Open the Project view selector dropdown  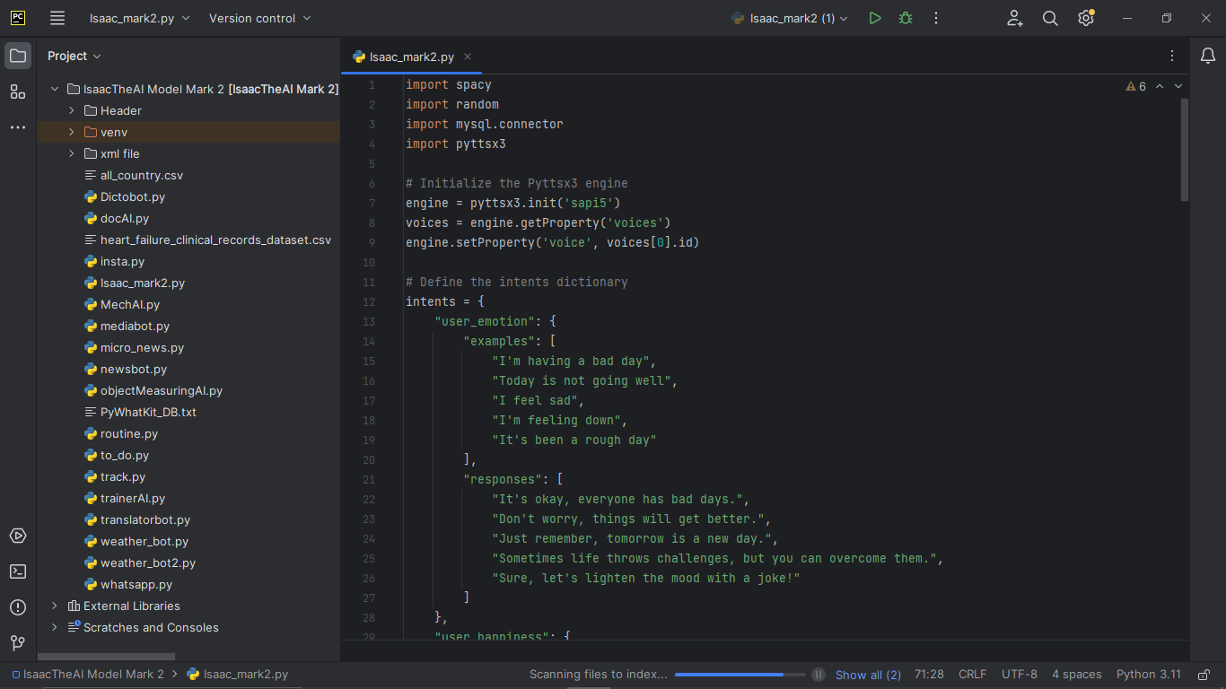[74, 56]
